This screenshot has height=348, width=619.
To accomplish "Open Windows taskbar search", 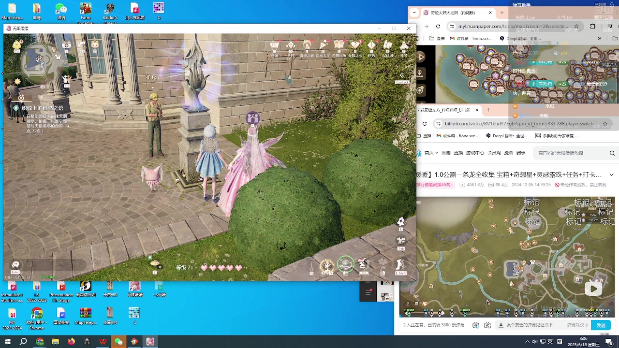I will click(x=23, y=341).
